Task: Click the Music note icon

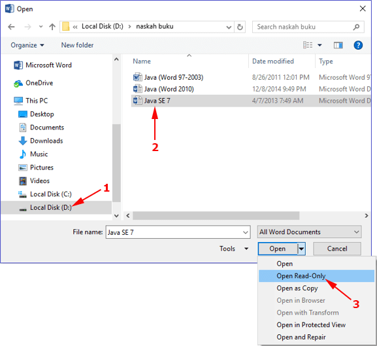Action: point(23,154)
